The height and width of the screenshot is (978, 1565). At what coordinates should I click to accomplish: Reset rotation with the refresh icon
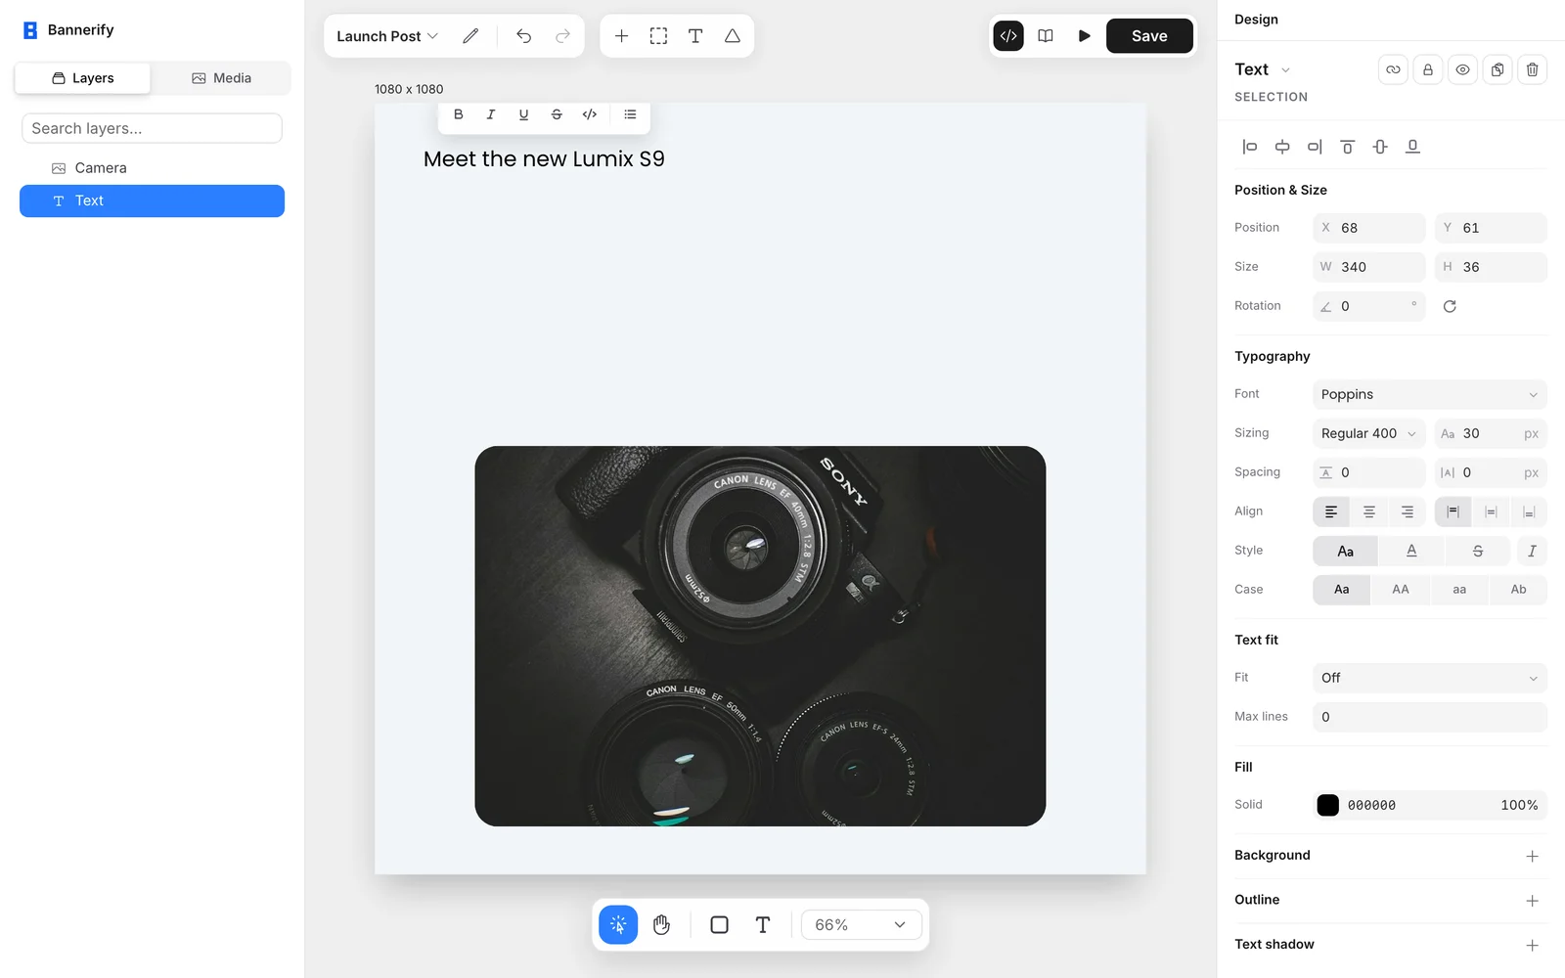point(1450,306)
